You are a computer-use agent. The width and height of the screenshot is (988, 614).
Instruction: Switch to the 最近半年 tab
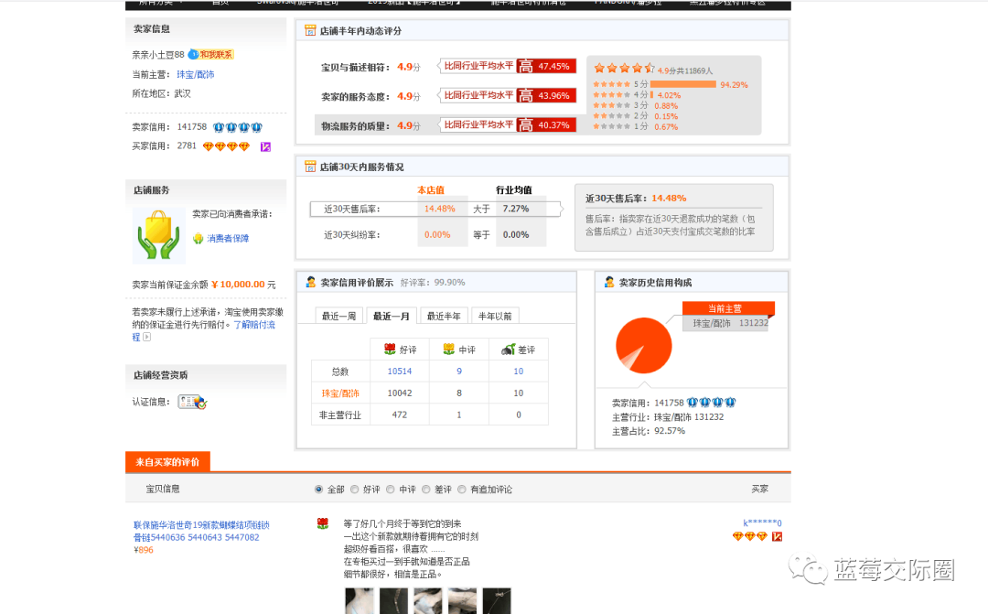pos(443,315)
